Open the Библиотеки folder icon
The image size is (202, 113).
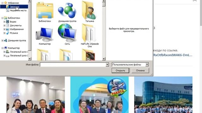click(x=45, y=12)
